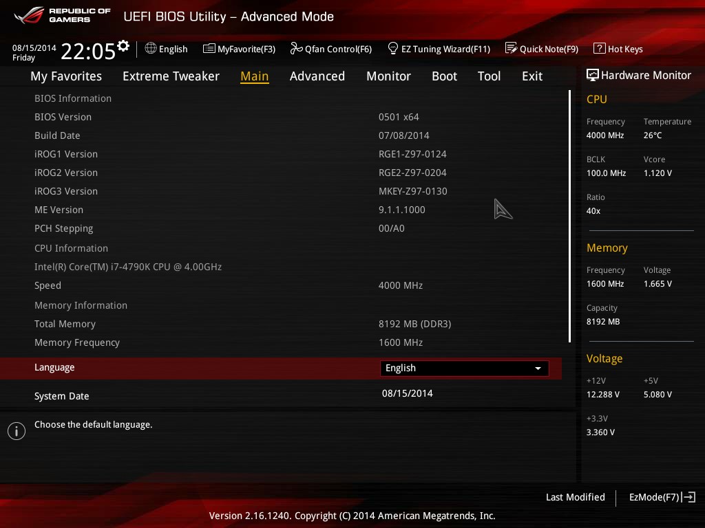
Task: Click the Capacity 8192 MB reading
Action: (603, 322)
